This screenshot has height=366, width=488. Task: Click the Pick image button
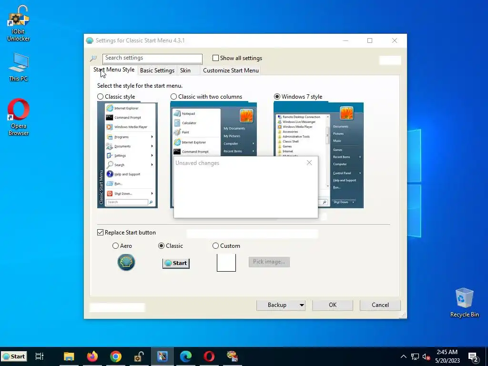coord(269,262)
